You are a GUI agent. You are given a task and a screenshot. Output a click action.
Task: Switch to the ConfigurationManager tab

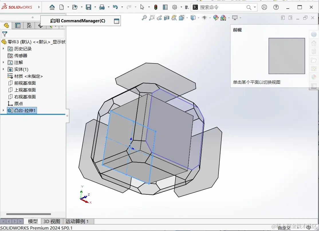(x=29, y=25)
